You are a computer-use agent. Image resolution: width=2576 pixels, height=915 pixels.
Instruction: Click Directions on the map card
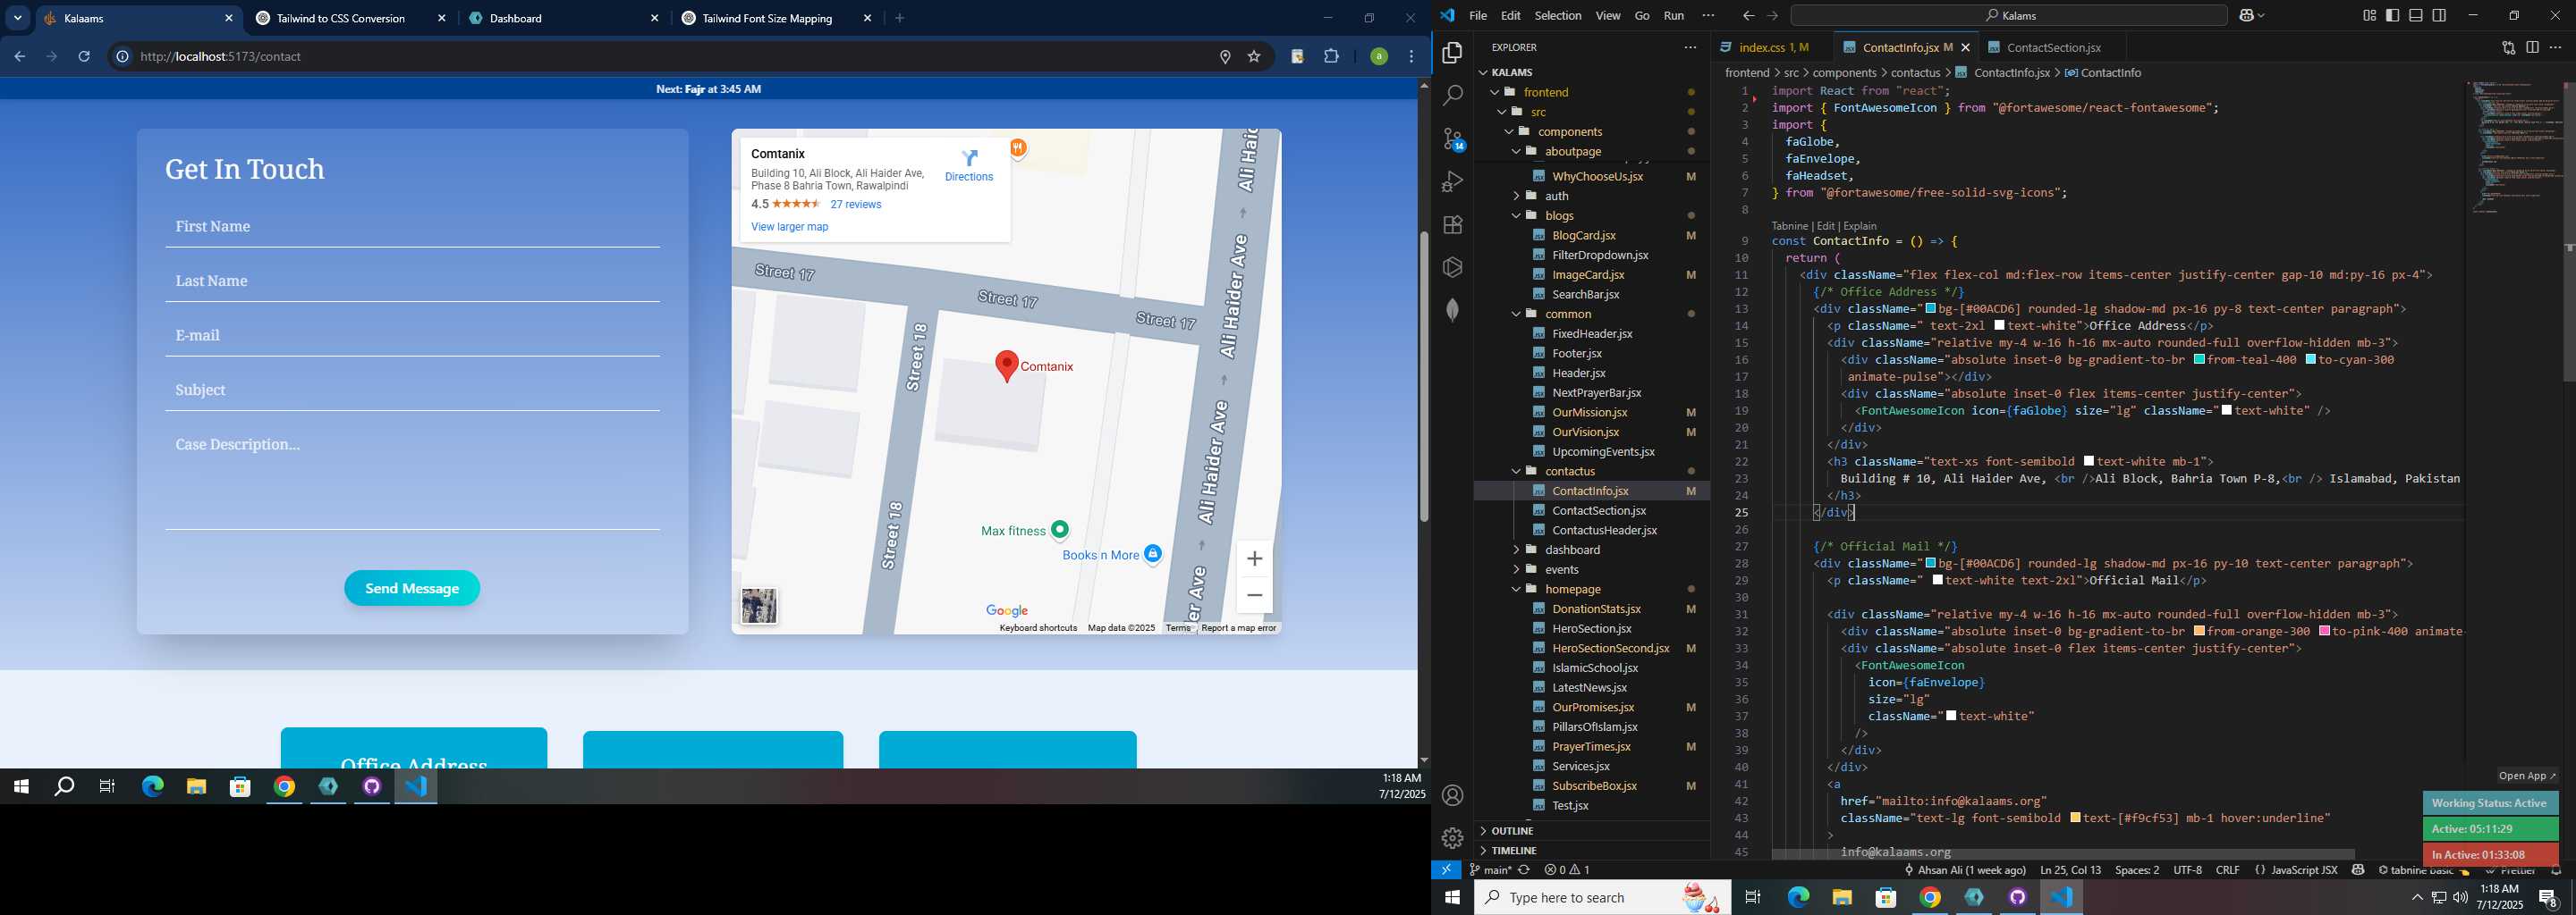click(x=969, y=166)
